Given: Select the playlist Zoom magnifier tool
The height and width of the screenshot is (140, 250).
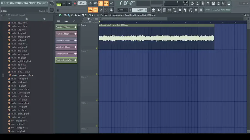Looking at the screenshot, I should pos(90,15).
